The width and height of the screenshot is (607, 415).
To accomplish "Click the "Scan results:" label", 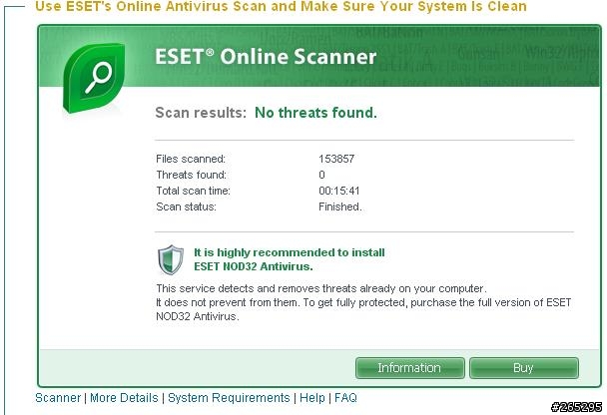I will pos(201,113).
